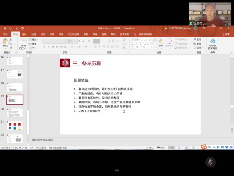
Task: Click the New Slide icon
Action: [23, 41]
